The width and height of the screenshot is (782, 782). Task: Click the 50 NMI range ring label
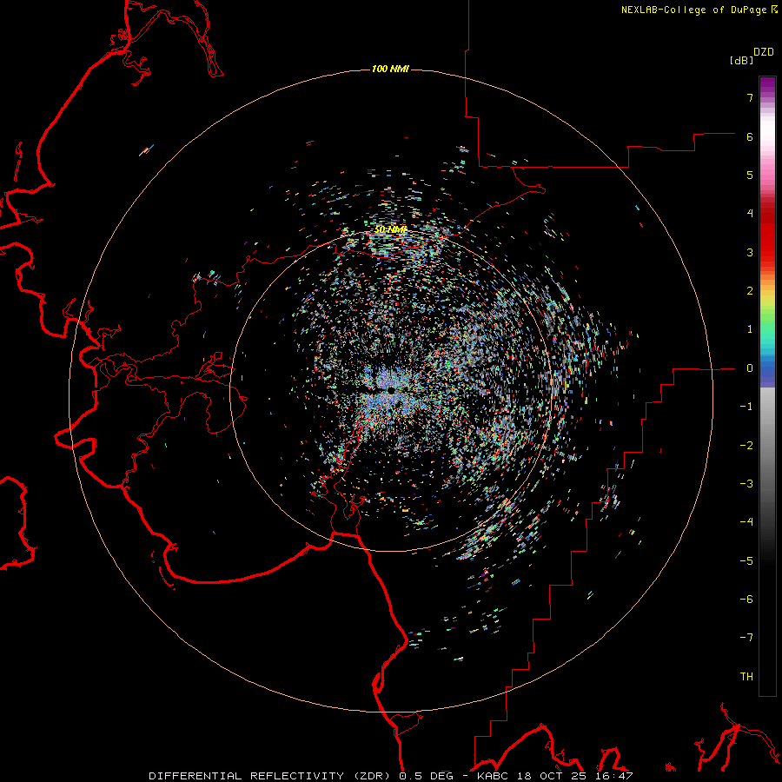tap(391, 229)
